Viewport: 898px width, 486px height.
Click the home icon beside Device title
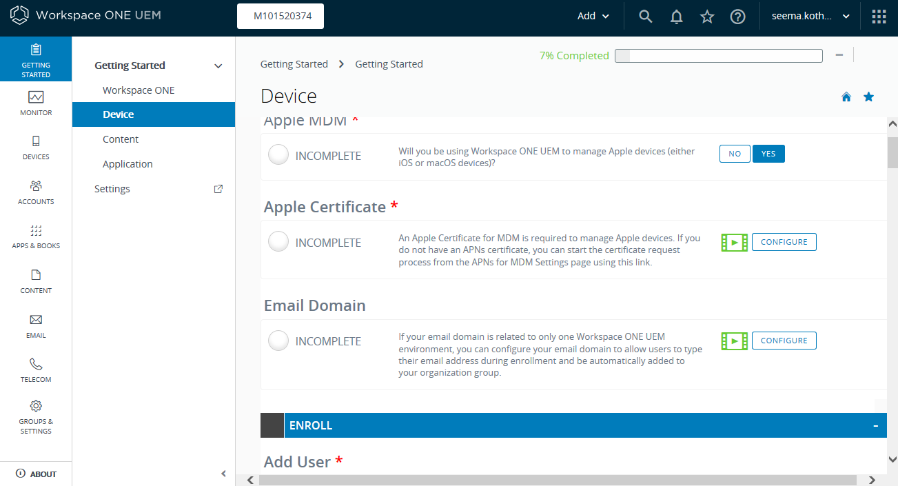tap(846, 97)
